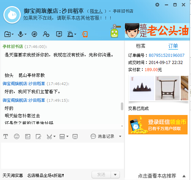The width and height of the screenshot is (191, 180).
Task: Click the status message 如果我不在线
Action: point(67,18)
